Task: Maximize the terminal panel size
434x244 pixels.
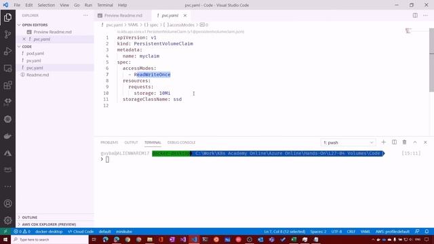Action: coord(415,142)
